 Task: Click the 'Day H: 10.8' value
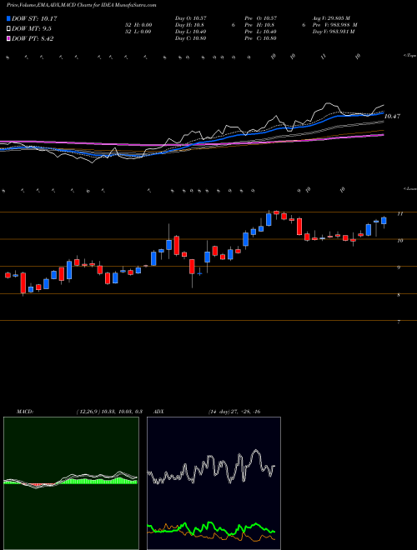[x=189, y=25]
